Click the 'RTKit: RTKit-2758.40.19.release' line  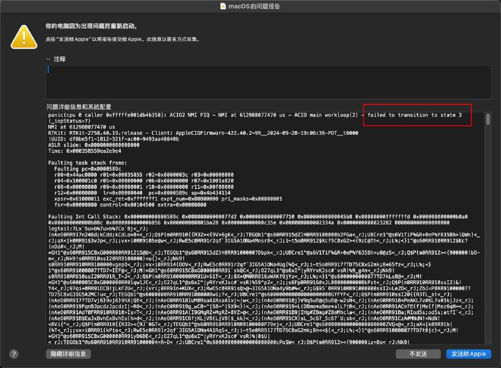click(203, 133)
